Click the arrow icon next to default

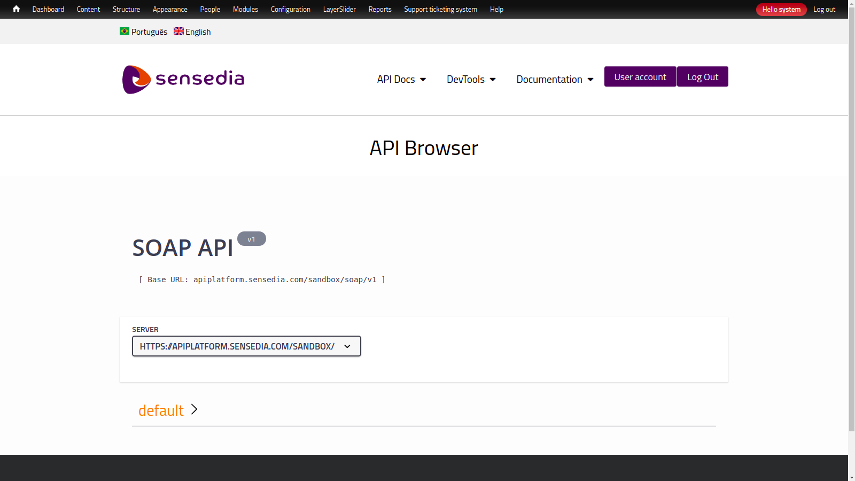point(194,410)
